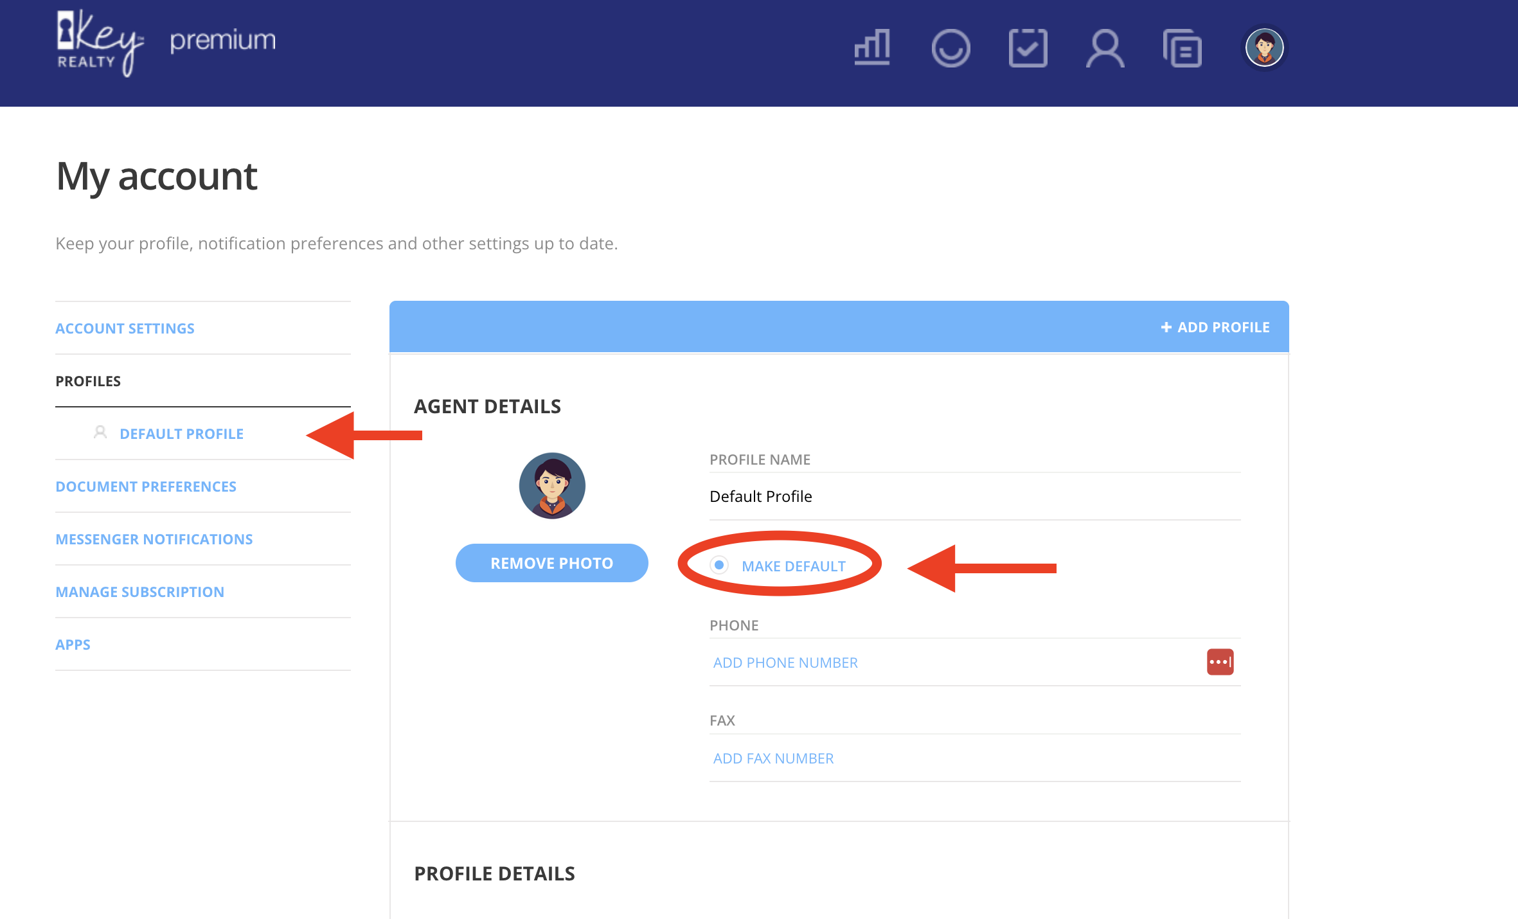This screenshot has width=1518, height=919.
Task: Click the premium label in header
Action: (x=222, y=41)
